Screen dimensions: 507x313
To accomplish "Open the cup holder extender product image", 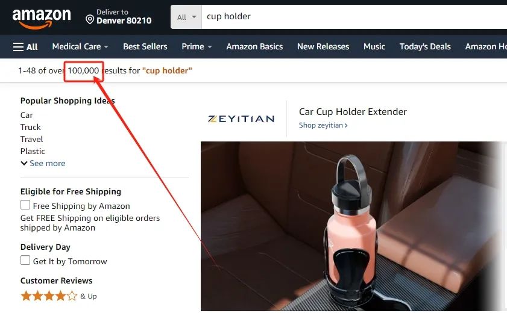I will (x=354, y=226).
